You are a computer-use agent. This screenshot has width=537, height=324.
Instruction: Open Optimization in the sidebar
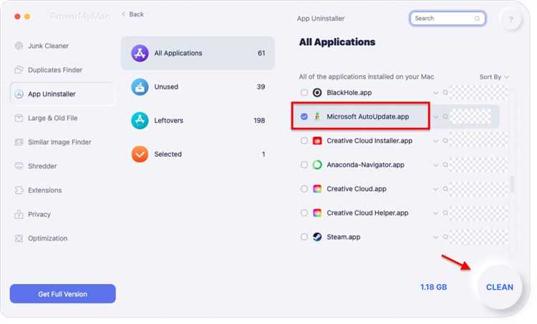click(x=62, y=238)
